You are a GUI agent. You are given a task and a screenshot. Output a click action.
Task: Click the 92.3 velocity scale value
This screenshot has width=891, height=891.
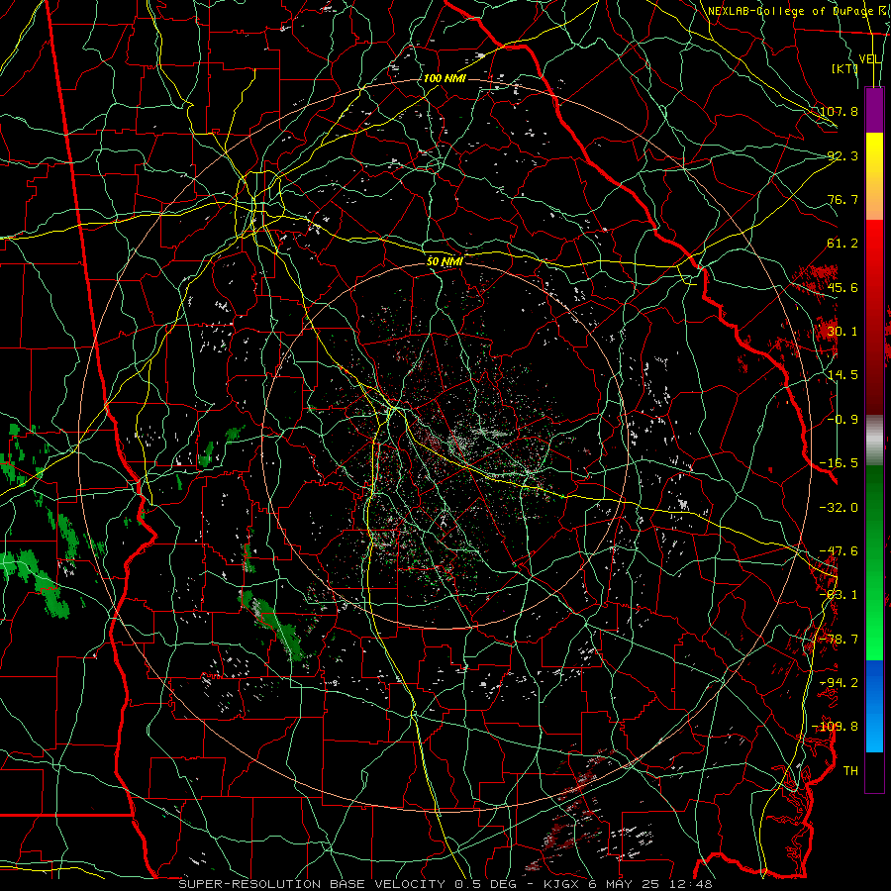coord(842,155)
